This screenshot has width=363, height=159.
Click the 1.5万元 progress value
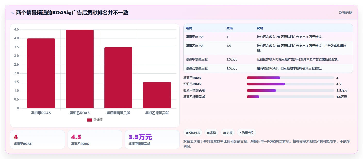pos(342,97)
